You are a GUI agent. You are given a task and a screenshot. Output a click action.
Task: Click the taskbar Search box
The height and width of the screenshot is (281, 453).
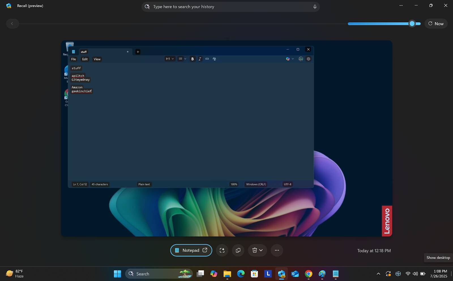(159, 274)
